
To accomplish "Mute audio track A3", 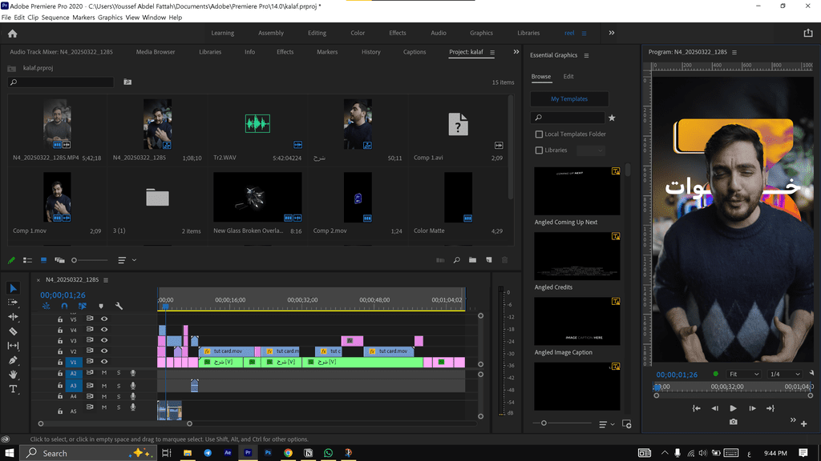I will tap(104, 386).
